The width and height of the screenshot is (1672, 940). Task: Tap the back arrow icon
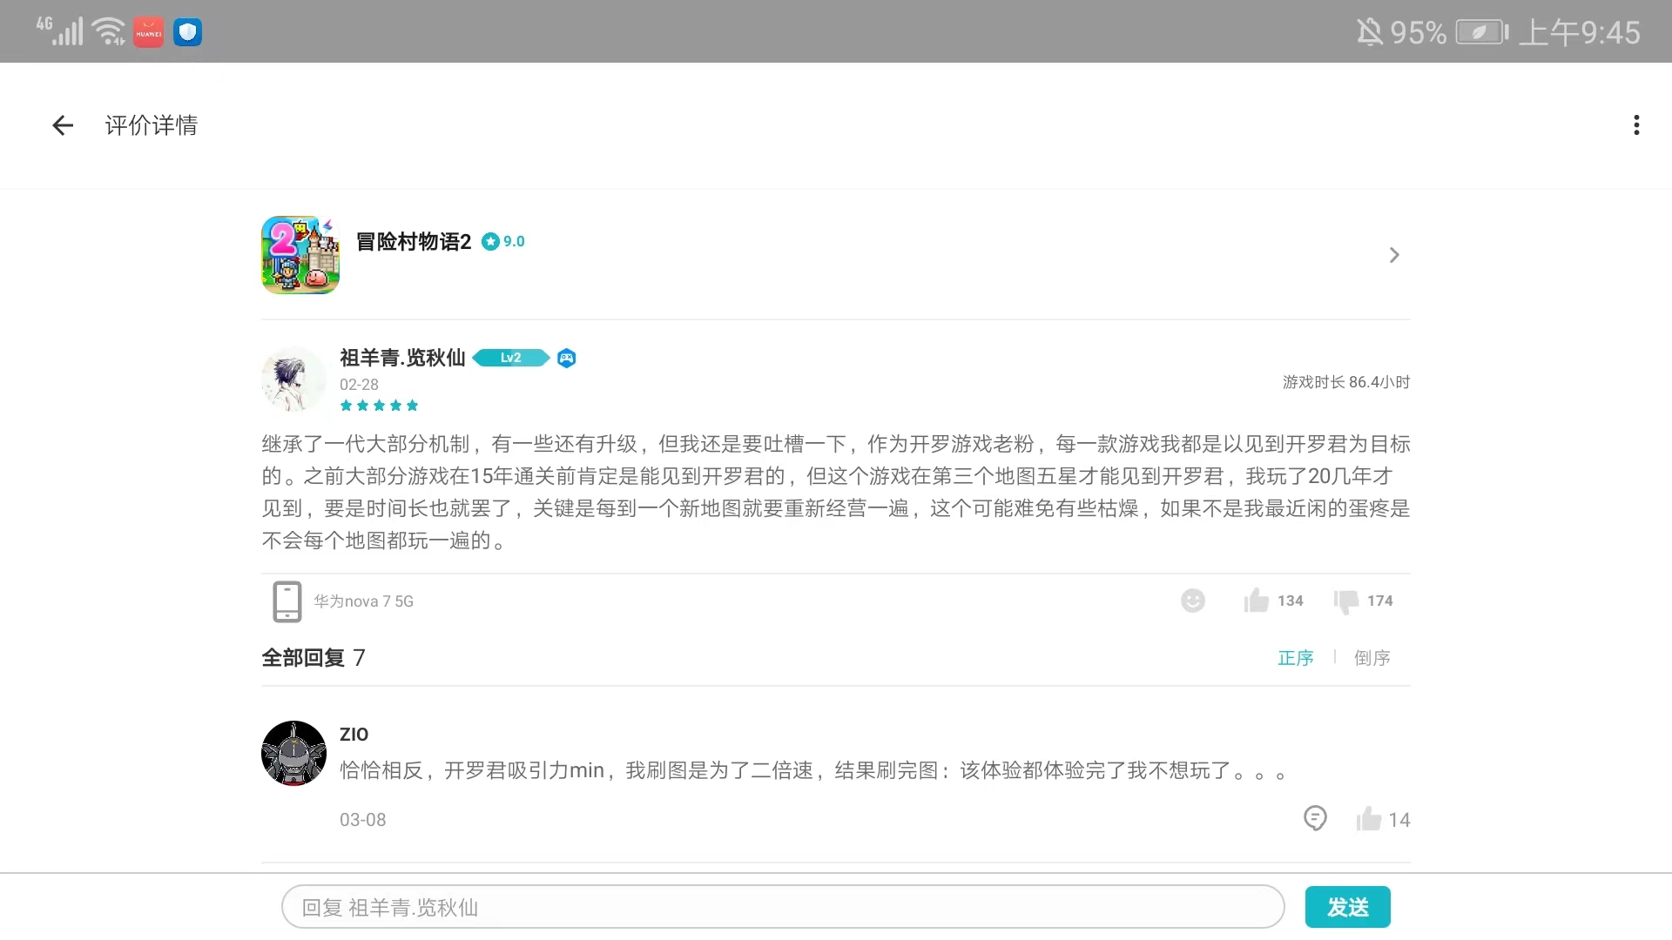pyautogui.click(x=63, y=125)
